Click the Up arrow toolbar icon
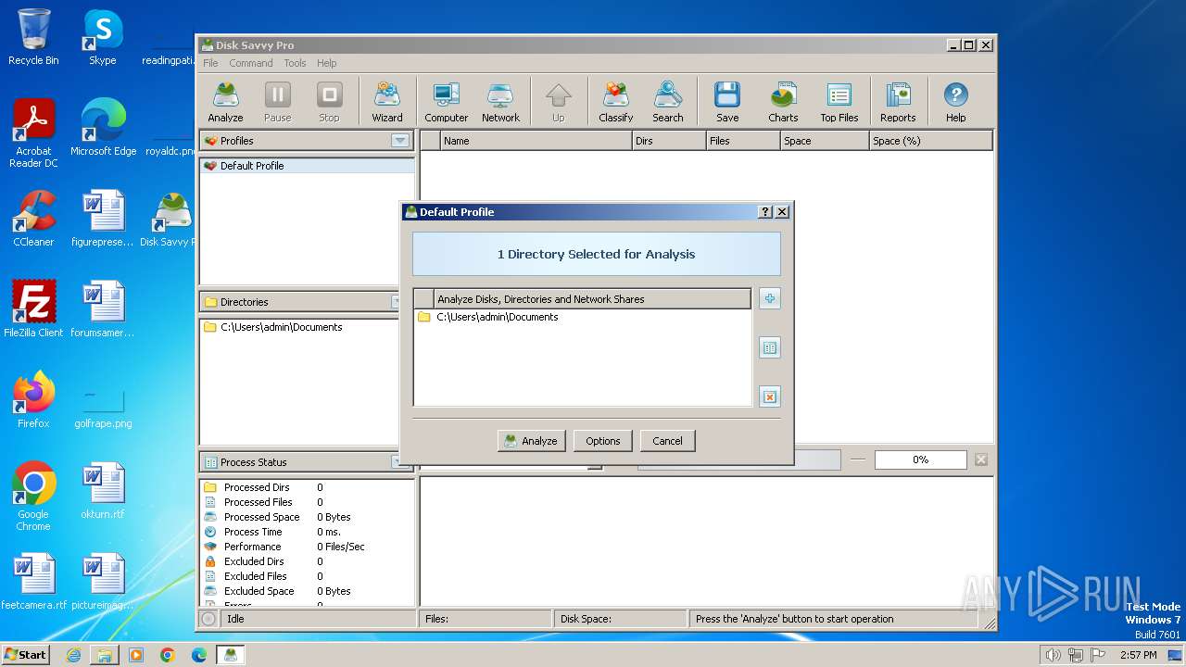 [x=559, y=101]
